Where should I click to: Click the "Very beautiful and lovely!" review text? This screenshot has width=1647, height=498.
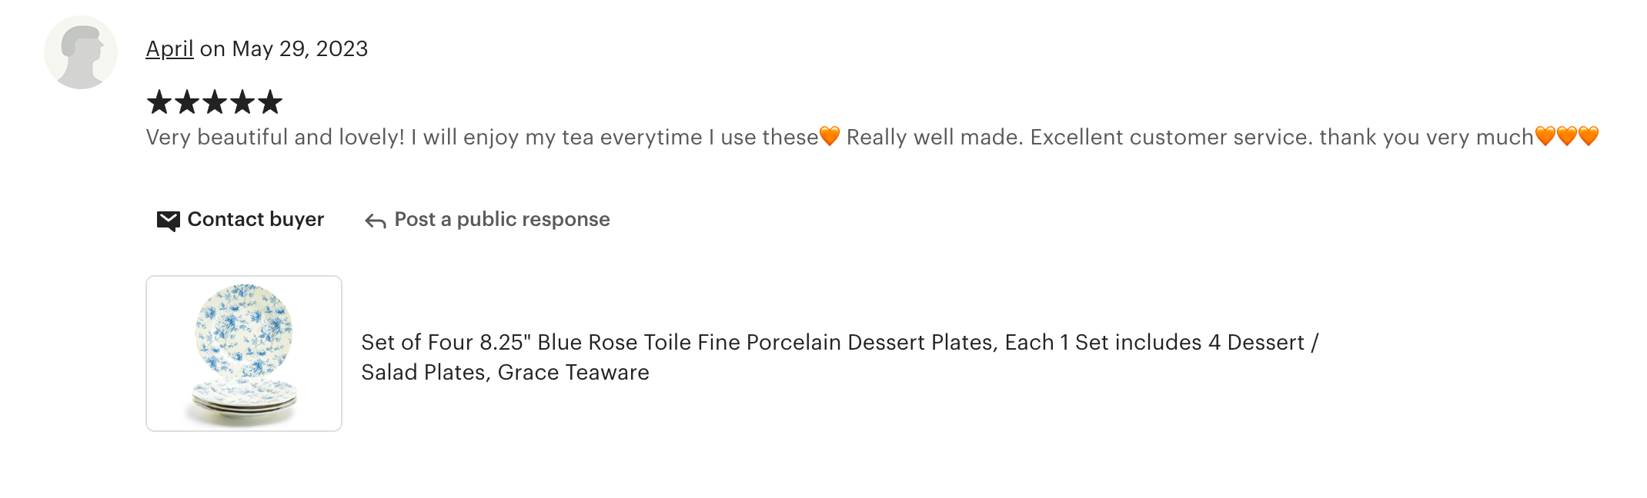tap(275, 138)
